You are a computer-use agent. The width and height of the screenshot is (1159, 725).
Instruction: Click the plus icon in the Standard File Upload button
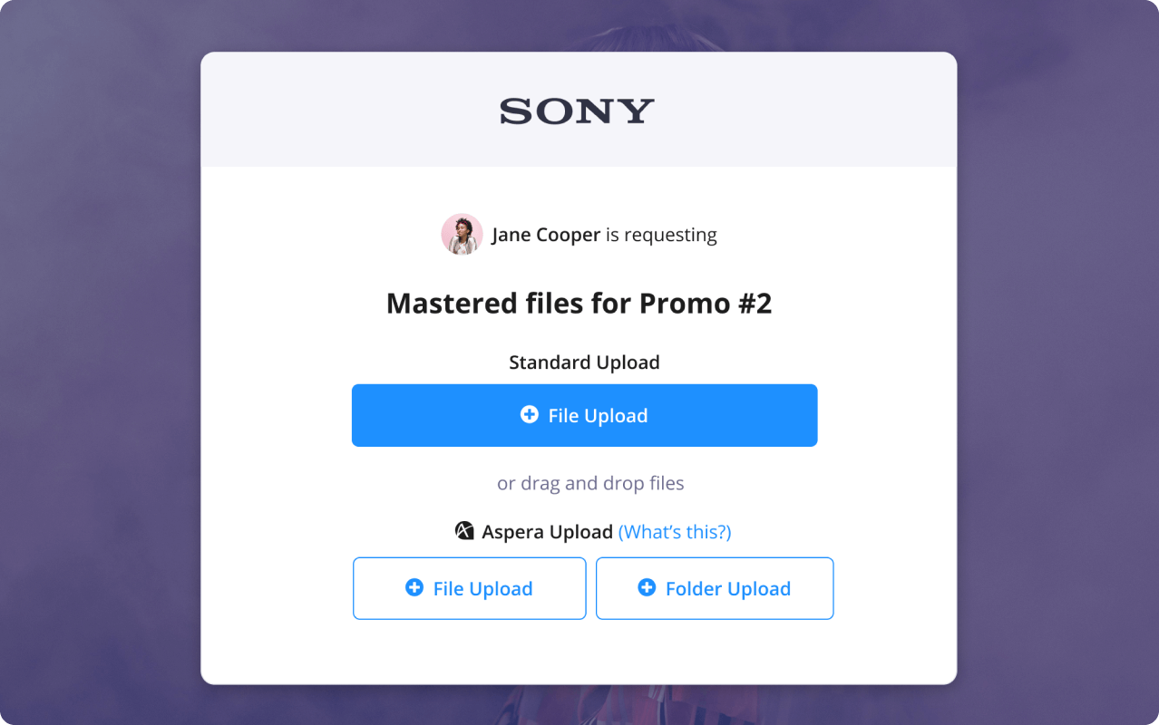[529, 415]
